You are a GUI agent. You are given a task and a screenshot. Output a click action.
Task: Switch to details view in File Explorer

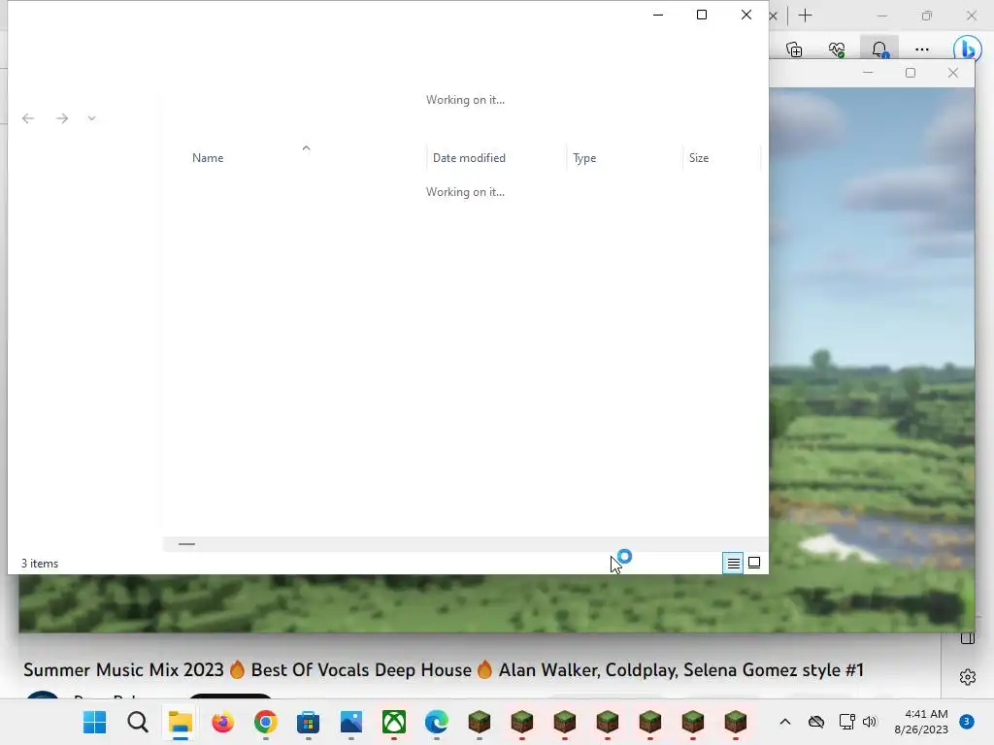click(734, 563)
